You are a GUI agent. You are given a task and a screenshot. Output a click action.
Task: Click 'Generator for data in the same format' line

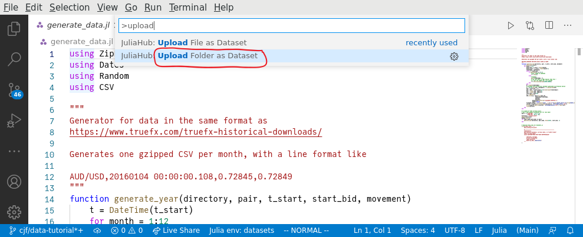(169, 121)
